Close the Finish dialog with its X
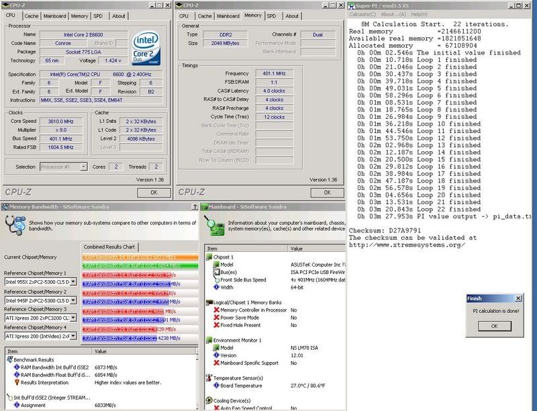 pos(518,298)
